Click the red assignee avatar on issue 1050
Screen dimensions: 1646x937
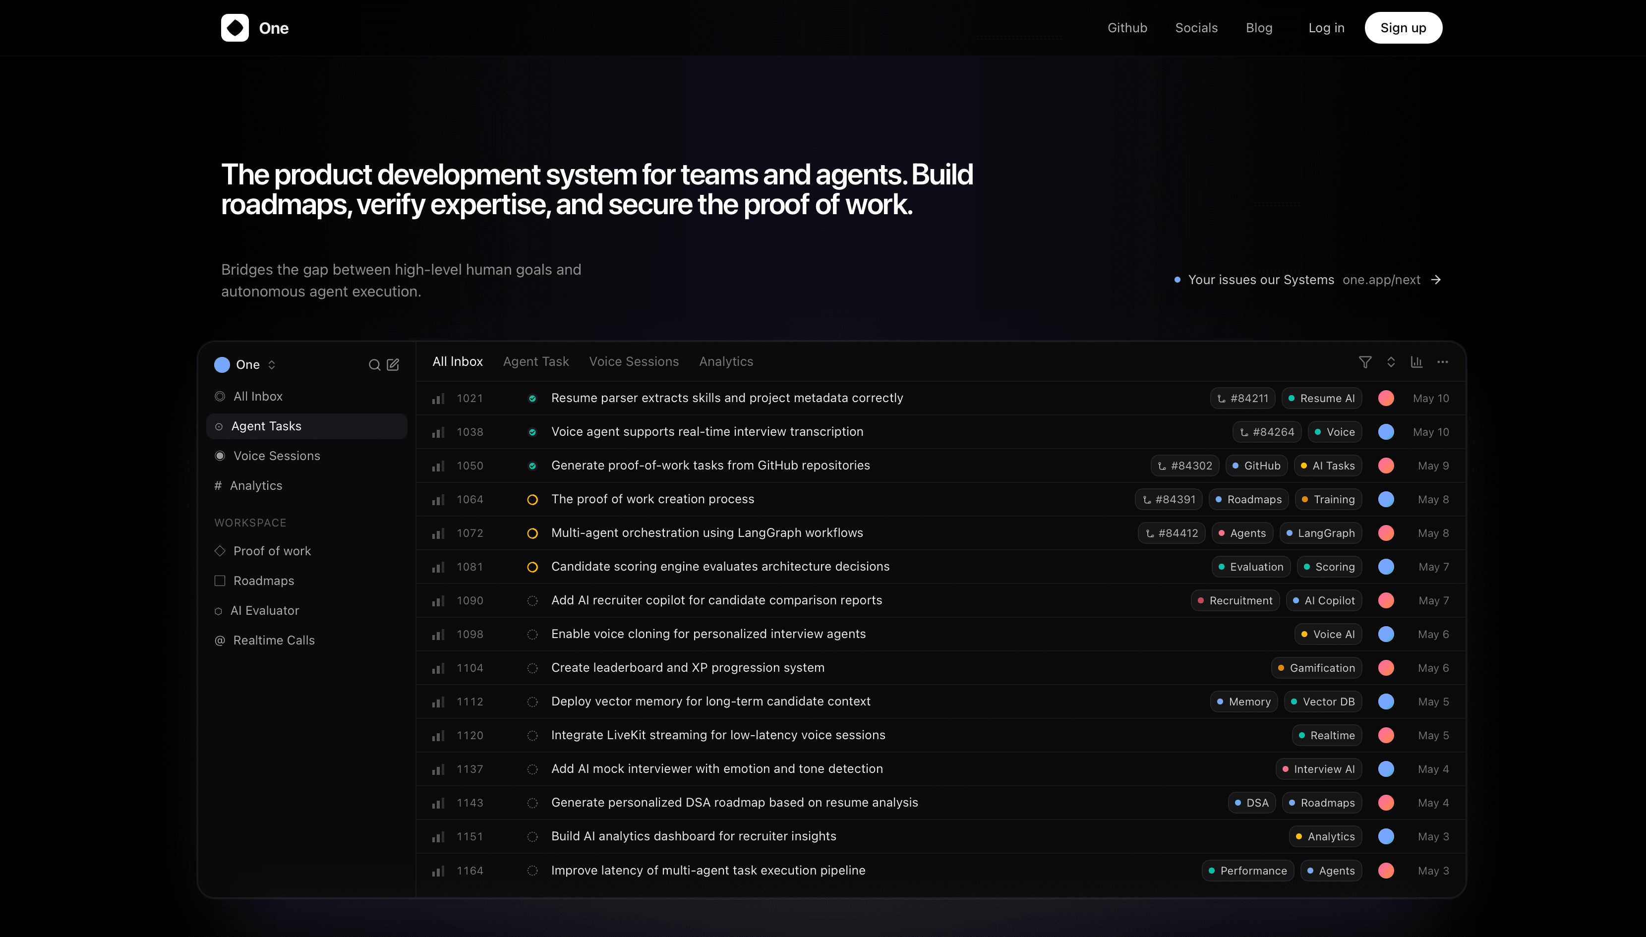click(x=1386, y=466)
